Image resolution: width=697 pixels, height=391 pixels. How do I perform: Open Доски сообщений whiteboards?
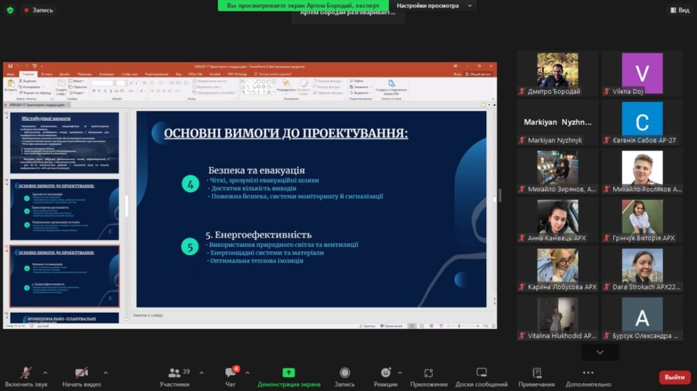[x=481, y=377]
